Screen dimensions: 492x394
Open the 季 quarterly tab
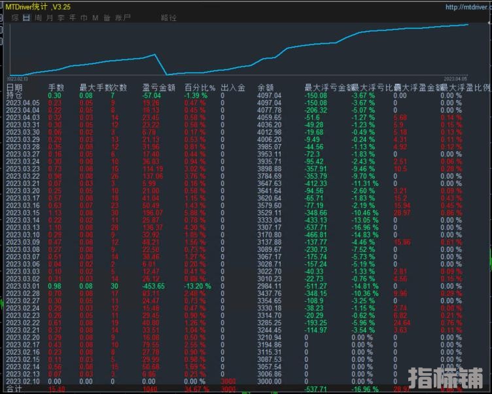(x=61, y=18)
